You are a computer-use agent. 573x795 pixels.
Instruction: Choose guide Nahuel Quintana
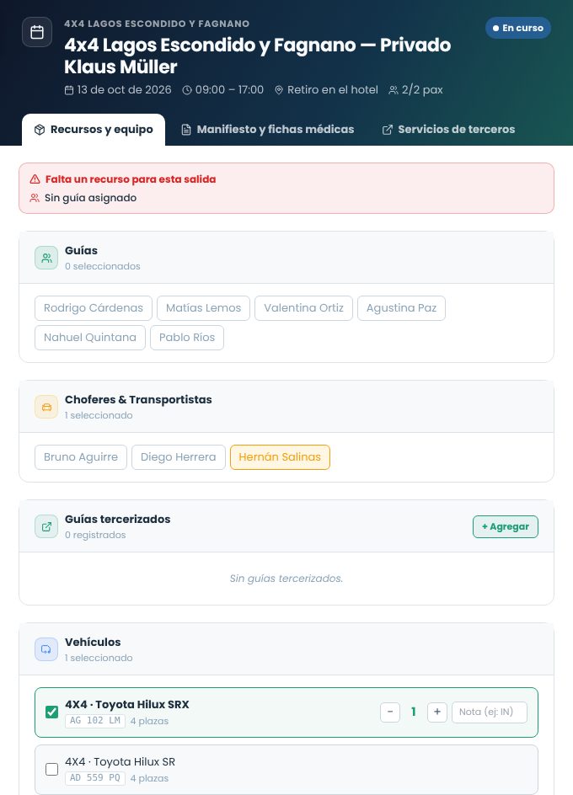[90, 338]
